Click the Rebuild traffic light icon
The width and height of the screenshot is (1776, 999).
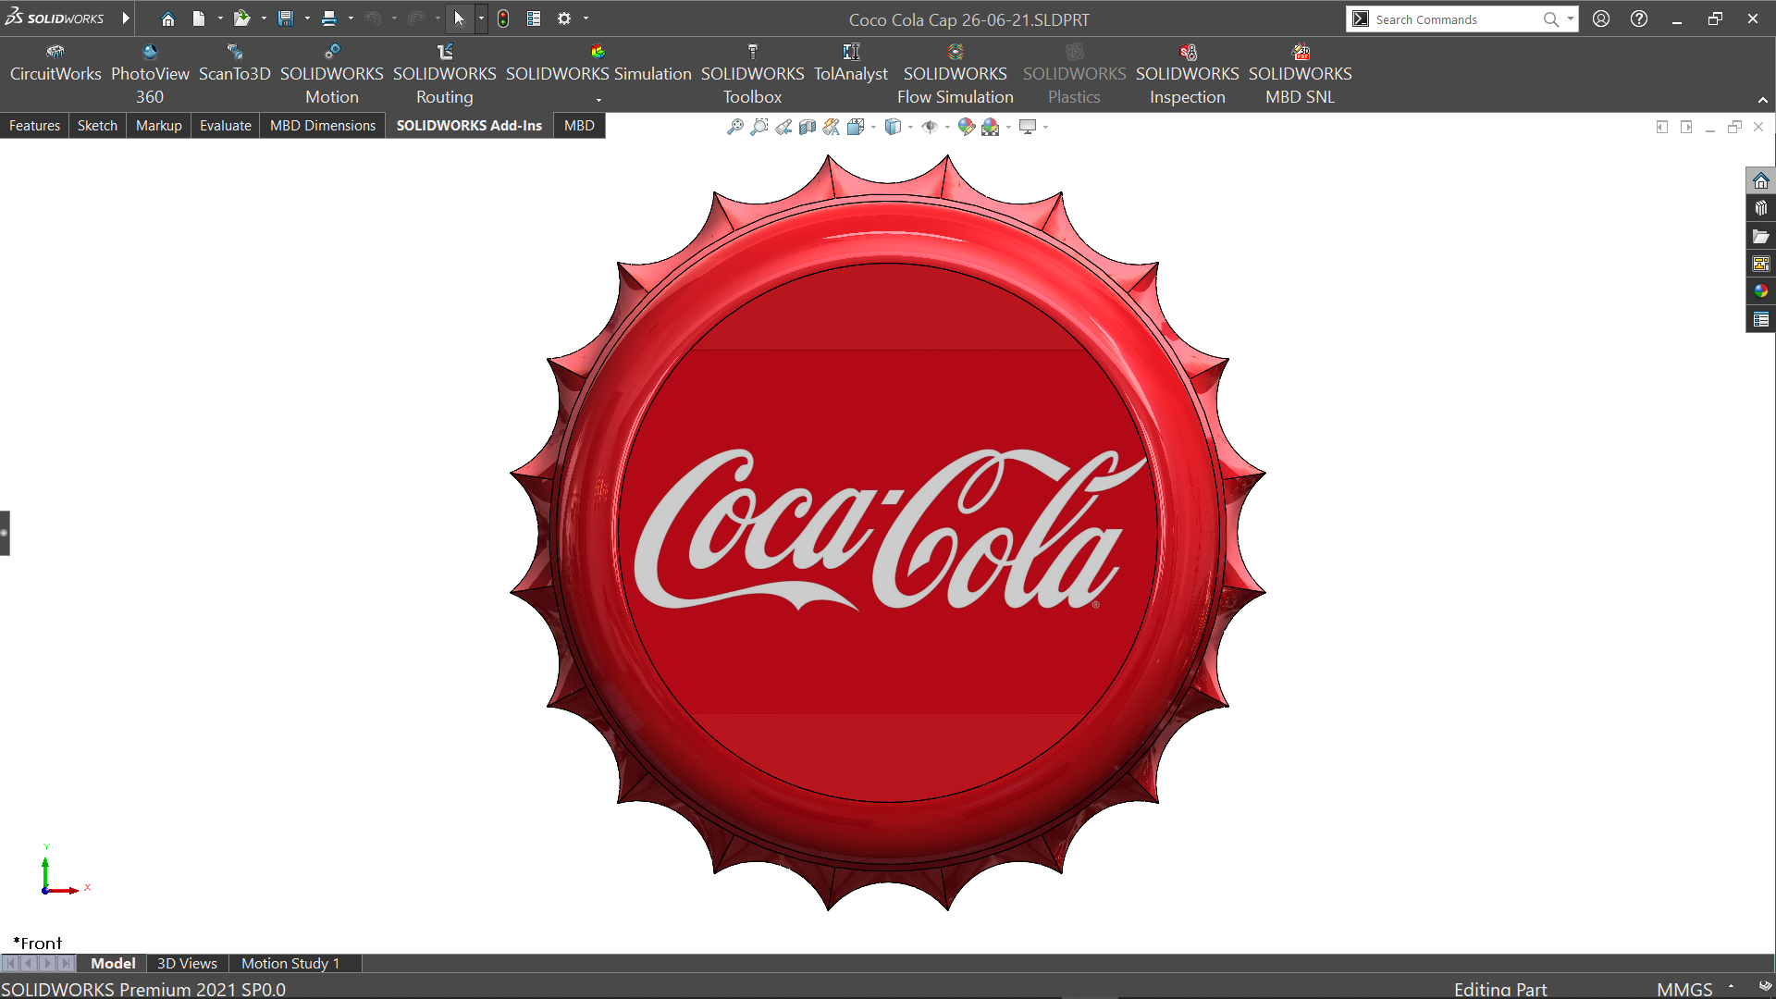click(503, 18)
